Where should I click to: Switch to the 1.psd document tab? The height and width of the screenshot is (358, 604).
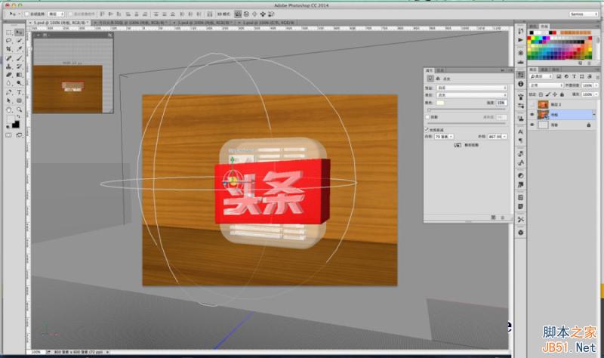(x=267, y=23)
